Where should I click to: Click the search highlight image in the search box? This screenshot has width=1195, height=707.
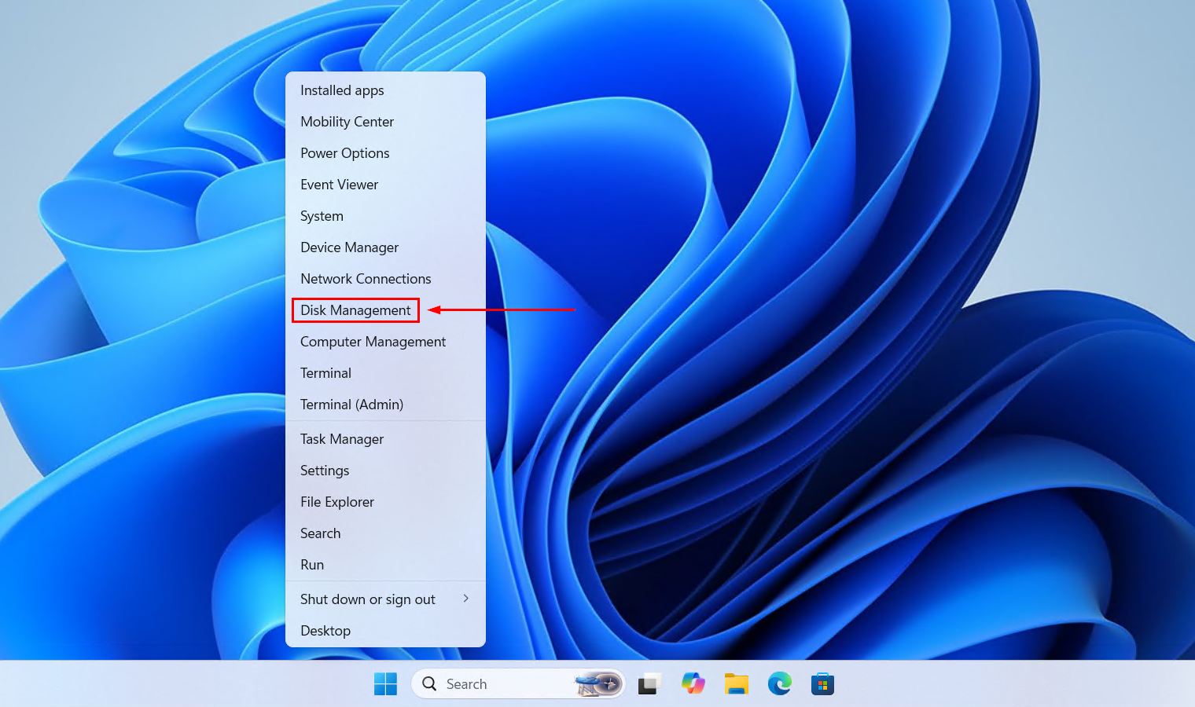click(597, 683)
